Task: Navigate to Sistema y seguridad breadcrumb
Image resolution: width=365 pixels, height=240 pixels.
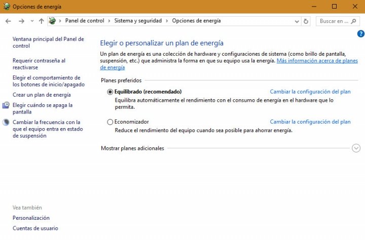Action: [138, 21]
